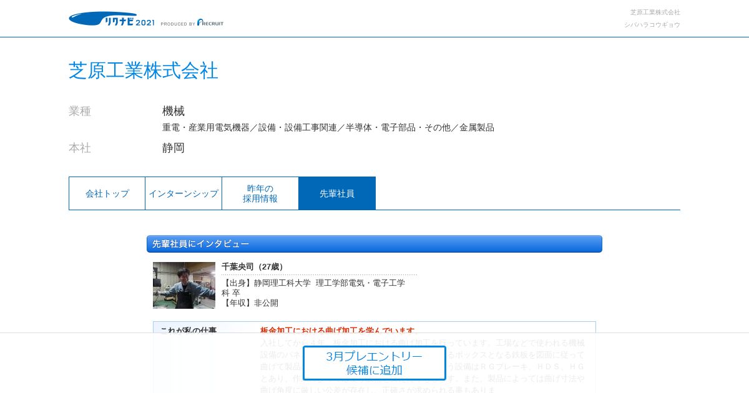The image size is (749, 393).
Task: Open the 会社トップ tab
Action: pyautogui.click(x=107, y=193)
